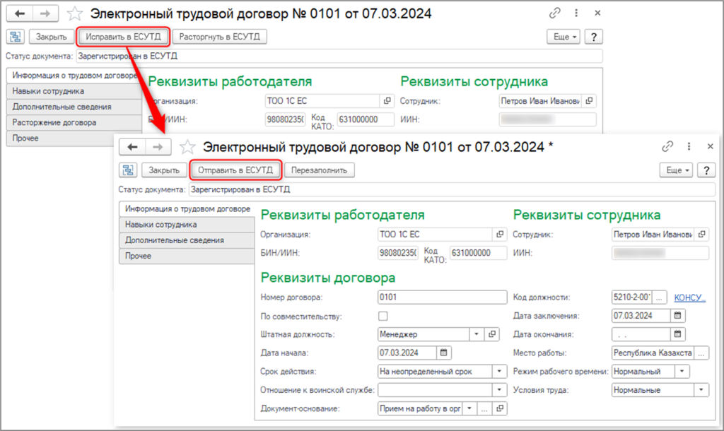Click open-form icon beside Документ-основание field
The width and height of the screenshot is (724, 431).
coord(501,408)
